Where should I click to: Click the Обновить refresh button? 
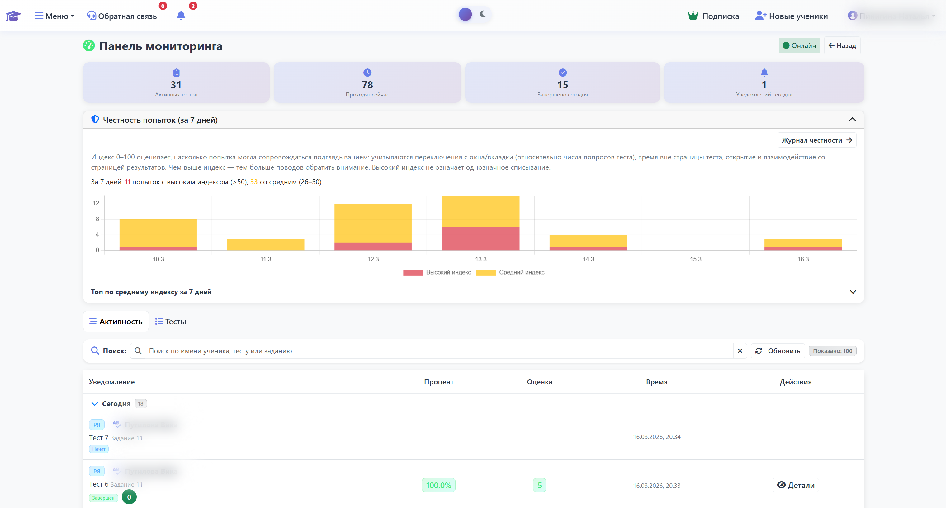click(778, 351)
